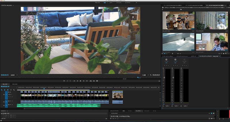Viewport: 230px width, 122px height.
Task: Add a marker from the transport controls
Action: pyautogui.click(x=64, y=81)
